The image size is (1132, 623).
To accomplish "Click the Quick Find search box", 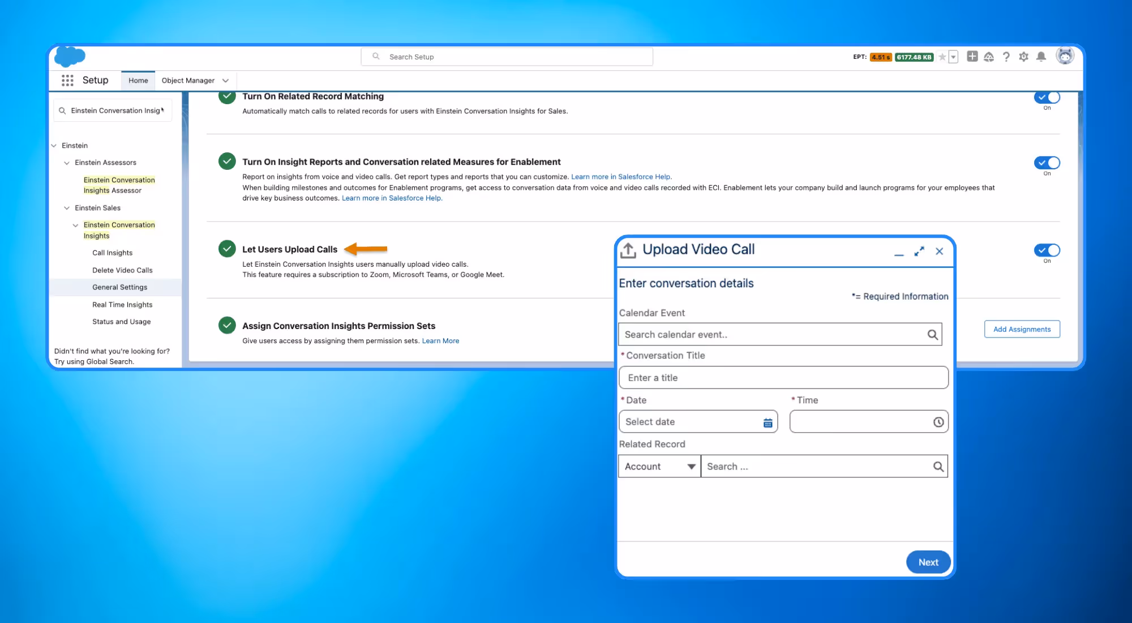I will pyautogui.click(x=113, y=110).
